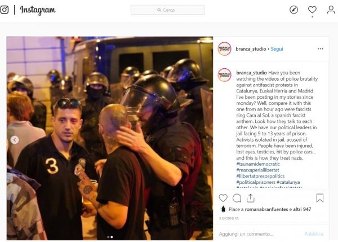Open romanabranfuentes liker profile link
338x242 pixels.
tap(266, 209)
